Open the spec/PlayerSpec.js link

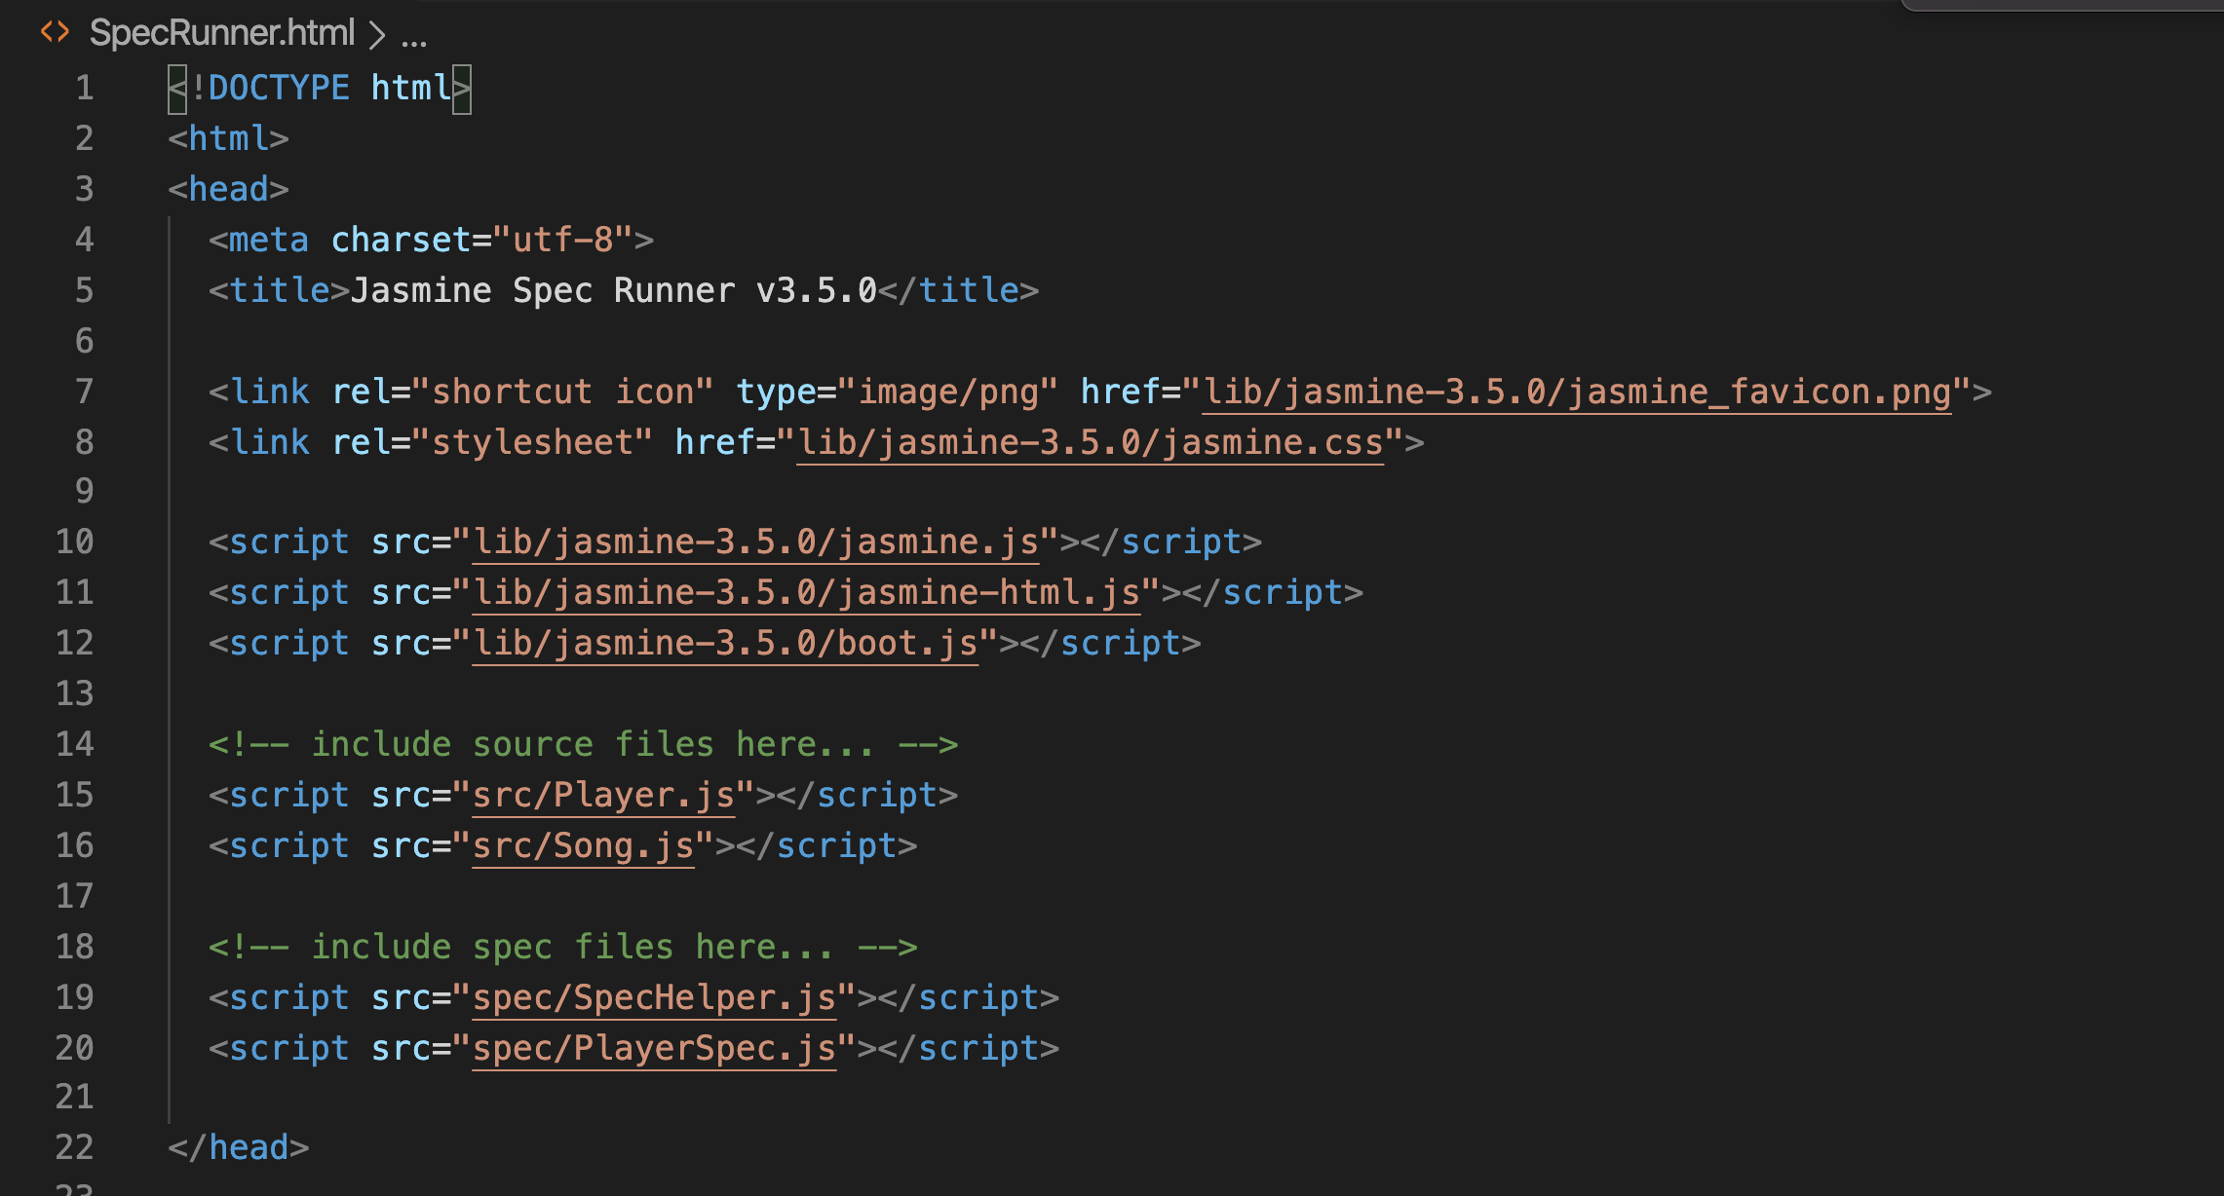[x=654, y=1048]
